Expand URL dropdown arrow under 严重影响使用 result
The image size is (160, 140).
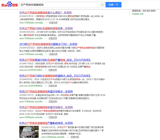tap(68, 137)
